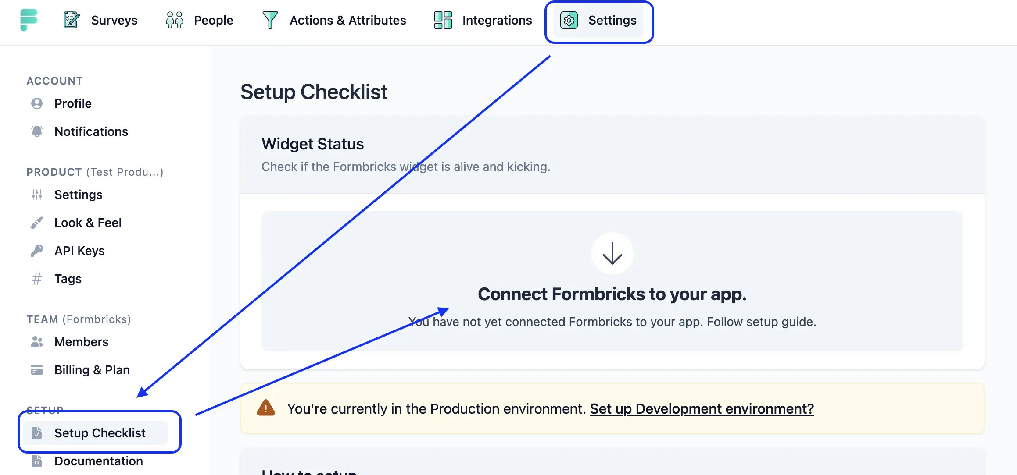Open team Members page

click(x=81, y=342)
